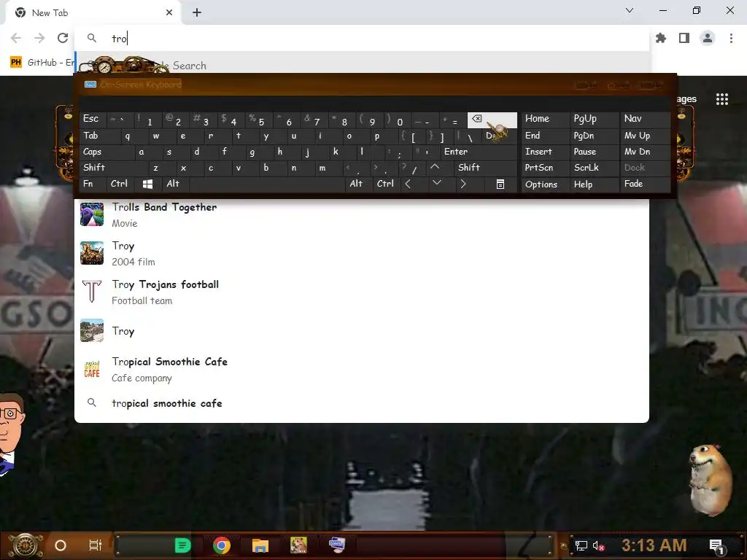
Task: Click the Mv Up key
Action: tap(644, 136)
